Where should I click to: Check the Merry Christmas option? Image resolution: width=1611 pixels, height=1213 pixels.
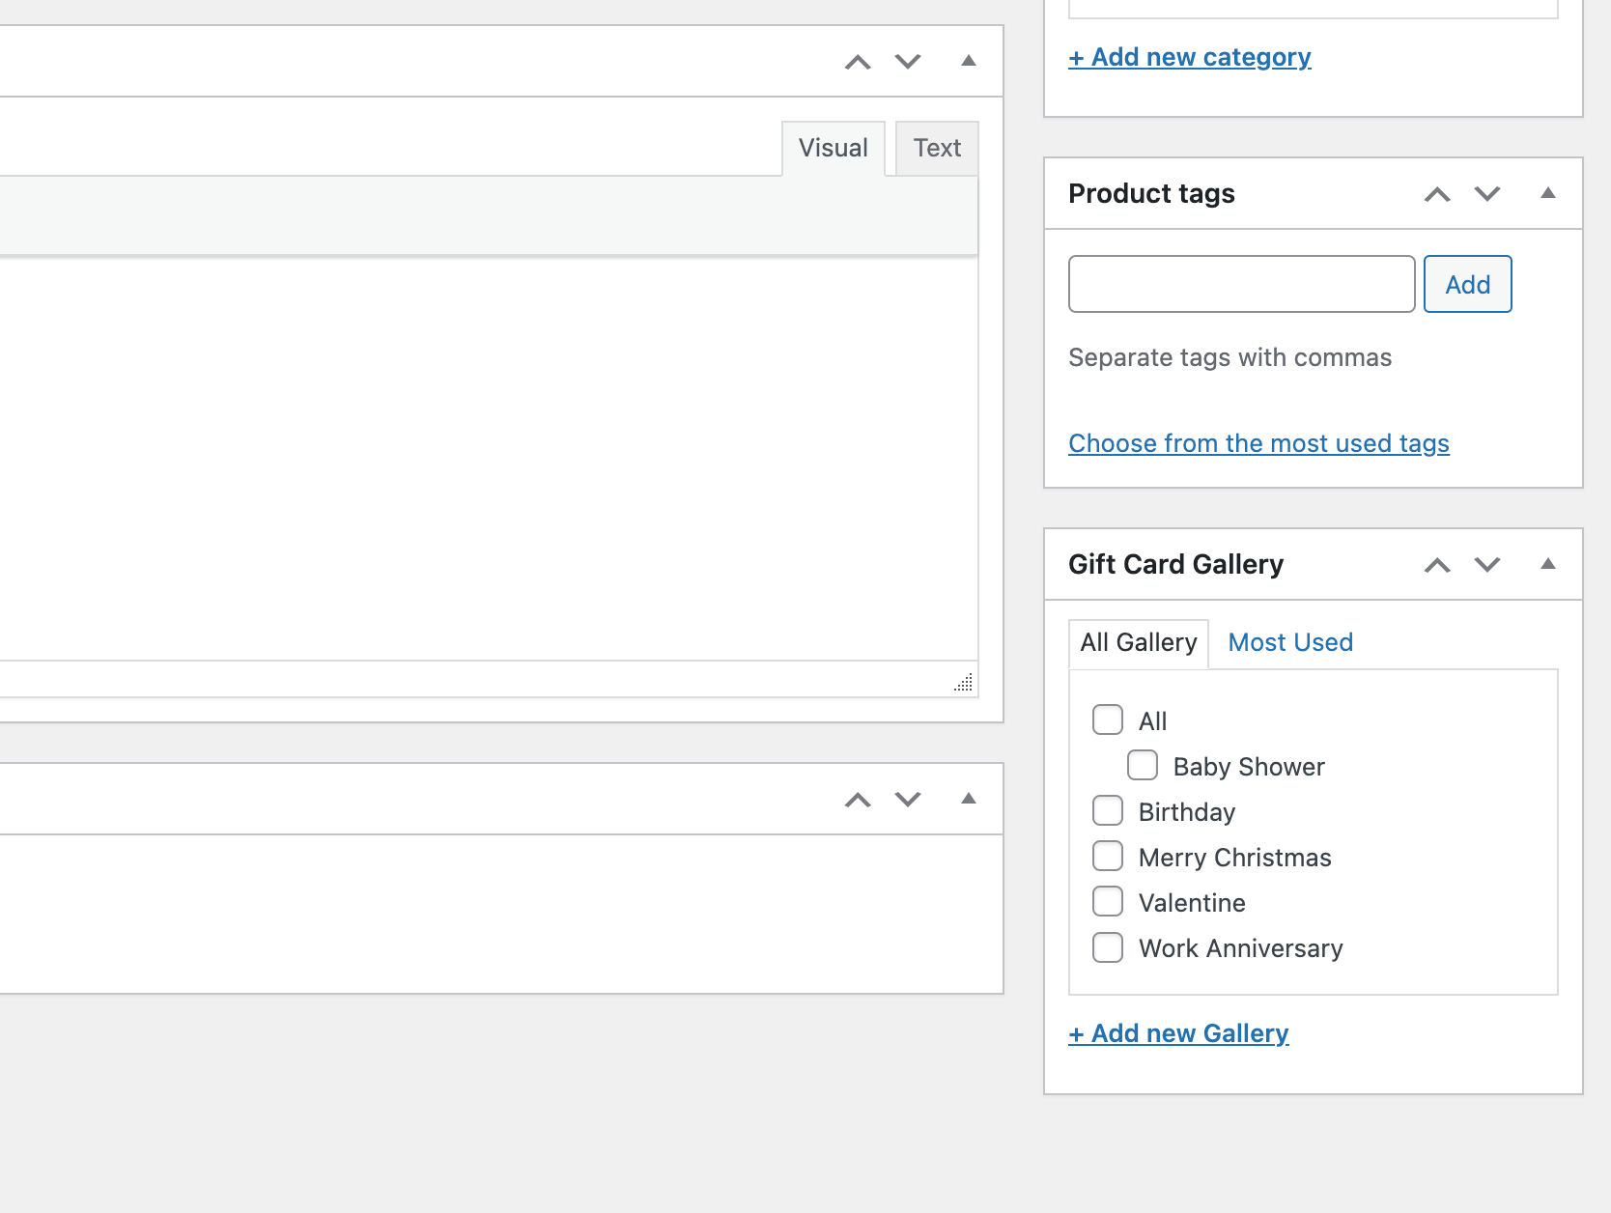pos(1107,856)
